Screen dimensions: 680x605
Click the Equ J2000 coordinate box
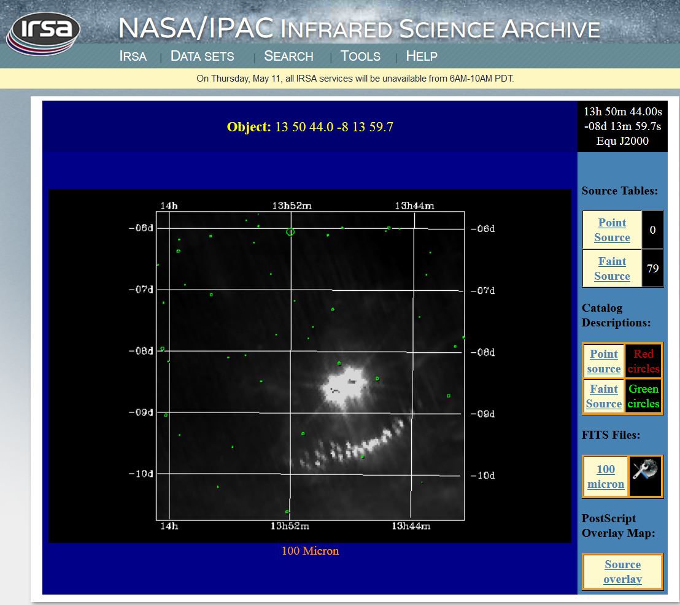click(x=622, y=126)
